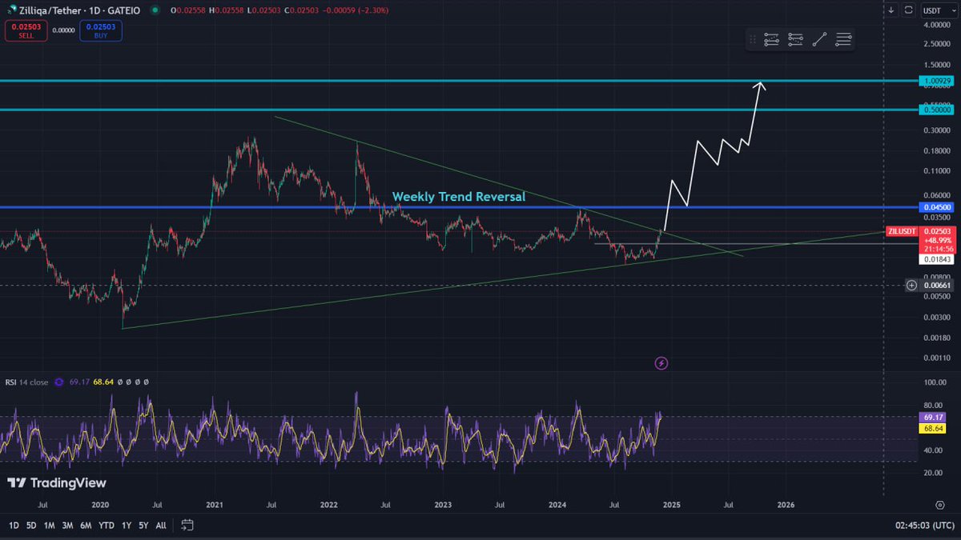Set range to YTD
The height and width of the screenshot is (540, 961).
[x=106, y=526]
